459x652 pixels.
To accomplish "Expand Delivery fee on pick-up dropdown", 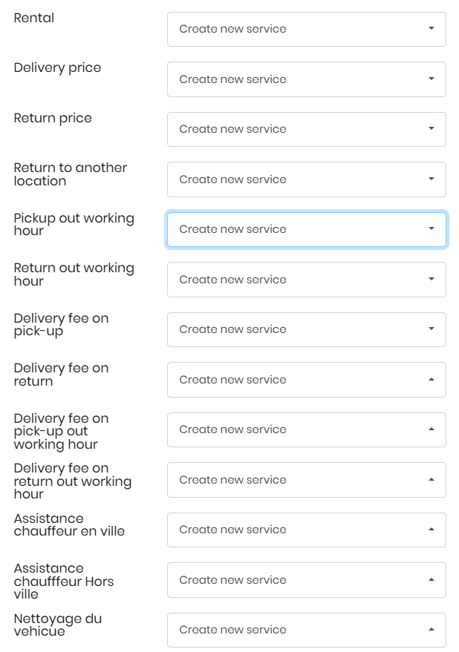I will pos(306,329).
